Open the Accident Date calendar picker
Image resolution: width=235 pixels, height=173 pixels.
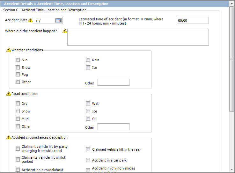click(x=58, y=20)
